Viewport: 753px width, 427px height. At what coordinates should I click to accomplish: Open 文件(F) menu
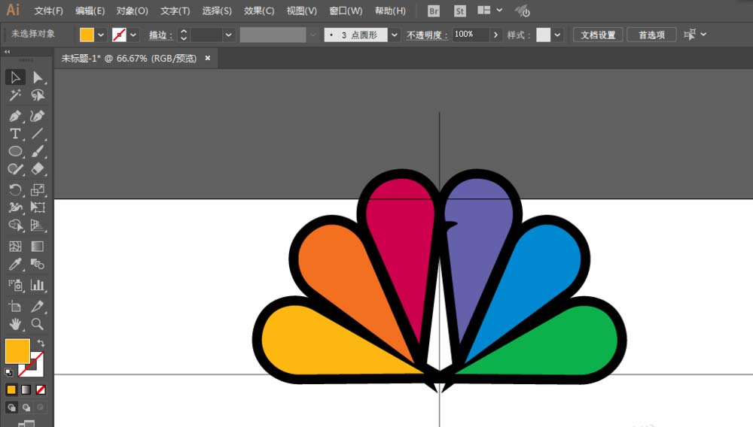(48, 11)
